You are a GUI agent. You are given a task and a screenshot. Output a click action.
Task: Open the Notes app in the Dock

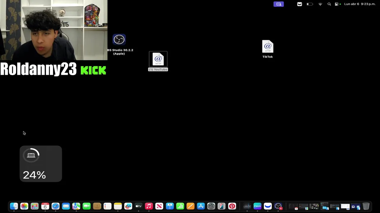point(118,206)
